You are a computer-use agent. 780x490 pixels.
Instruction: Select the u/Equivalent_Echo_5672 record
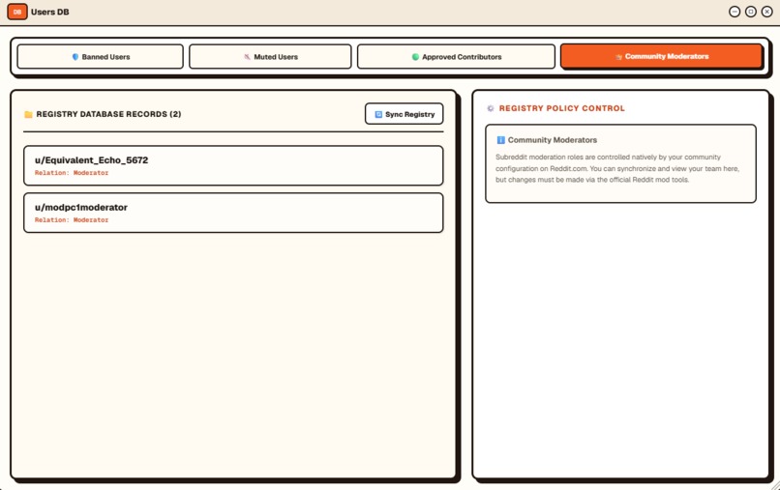(233, 165)
